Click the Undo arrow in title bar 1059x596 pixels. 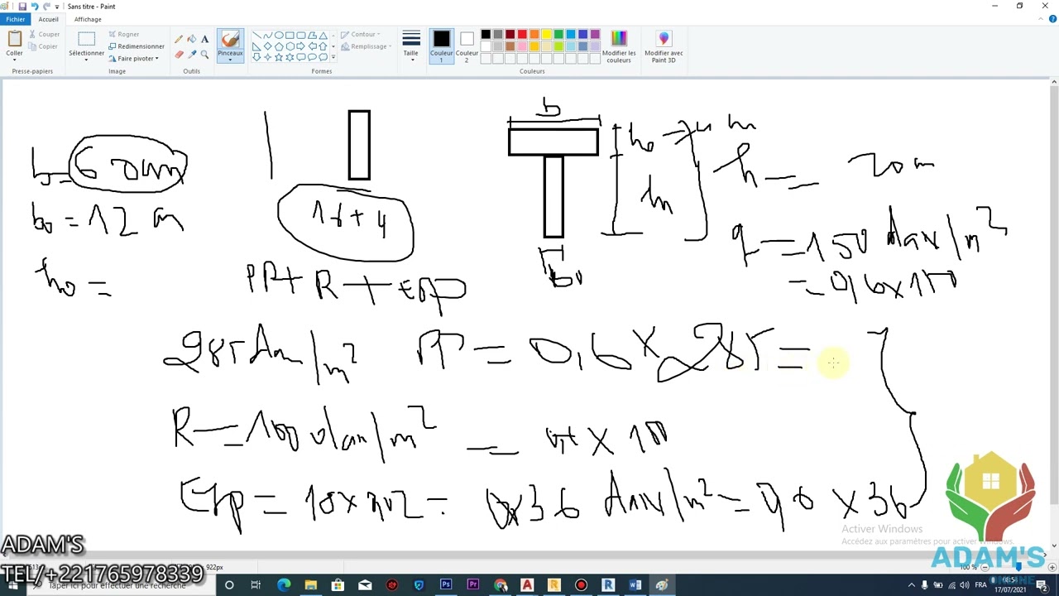pos(34,6)
